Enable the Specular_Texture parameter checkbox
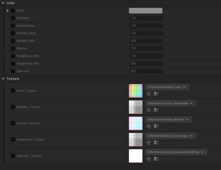The image size is (221, 170). pyautogui.click(x=13, y=156)
